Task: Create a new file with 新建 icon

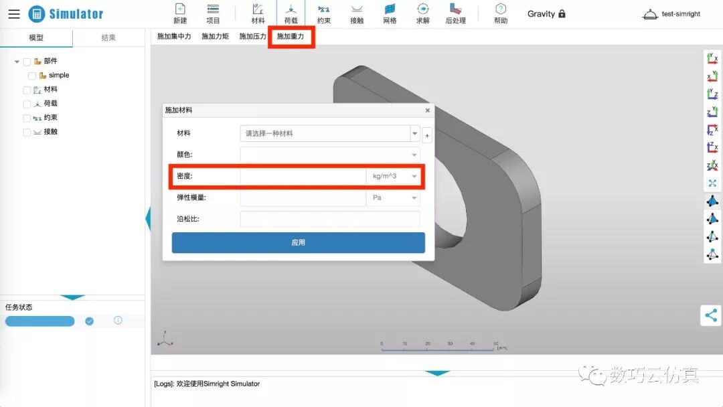Action: pyautogui.click(x=179, y=13)
